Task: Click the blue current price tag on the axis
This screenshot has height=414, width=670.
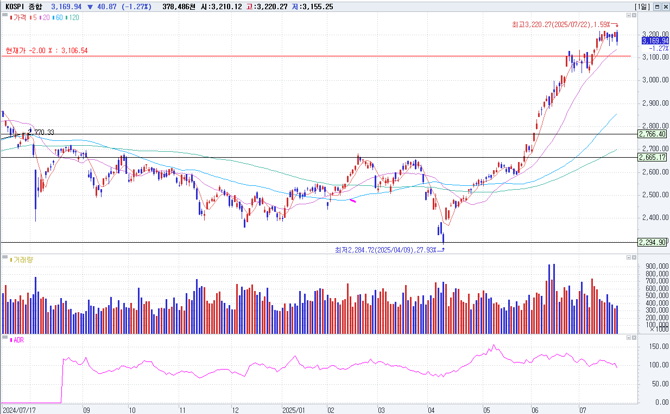Action: click(x=655, y=41)
